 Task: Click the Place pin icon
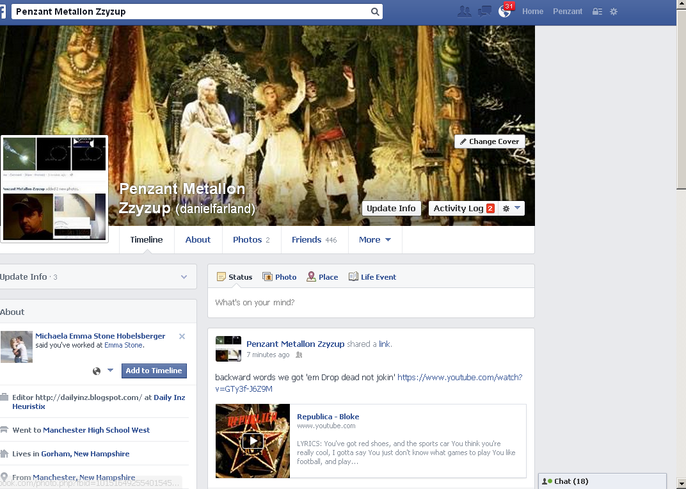pyautogui.click(x=311, y=277)
